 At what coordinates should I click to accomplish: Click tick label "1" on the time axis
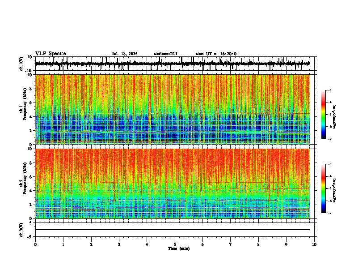(x=63, y=244)
